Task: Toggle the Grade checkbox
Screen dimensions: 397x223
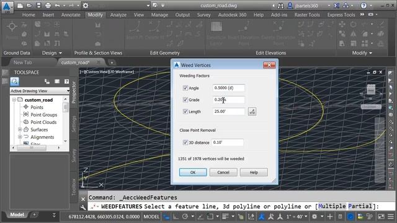Action: pos(185,100)
